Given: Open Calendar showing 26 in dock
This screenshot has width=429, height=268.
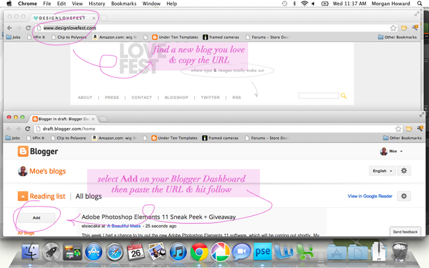Looking at the screenshot, I should click(x=136, y=251).
